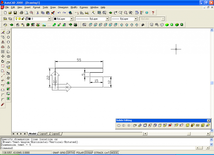Open the ByColor plot style dropdown
214x155 pixels.
coord(163,19)
